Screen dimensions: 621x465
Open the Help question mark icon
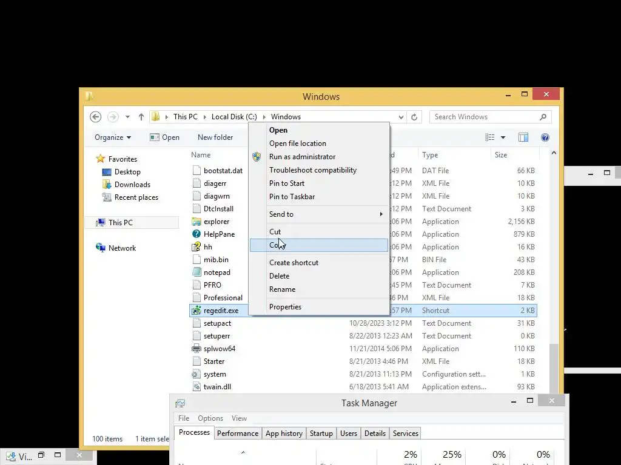click(x=545, y=137)
